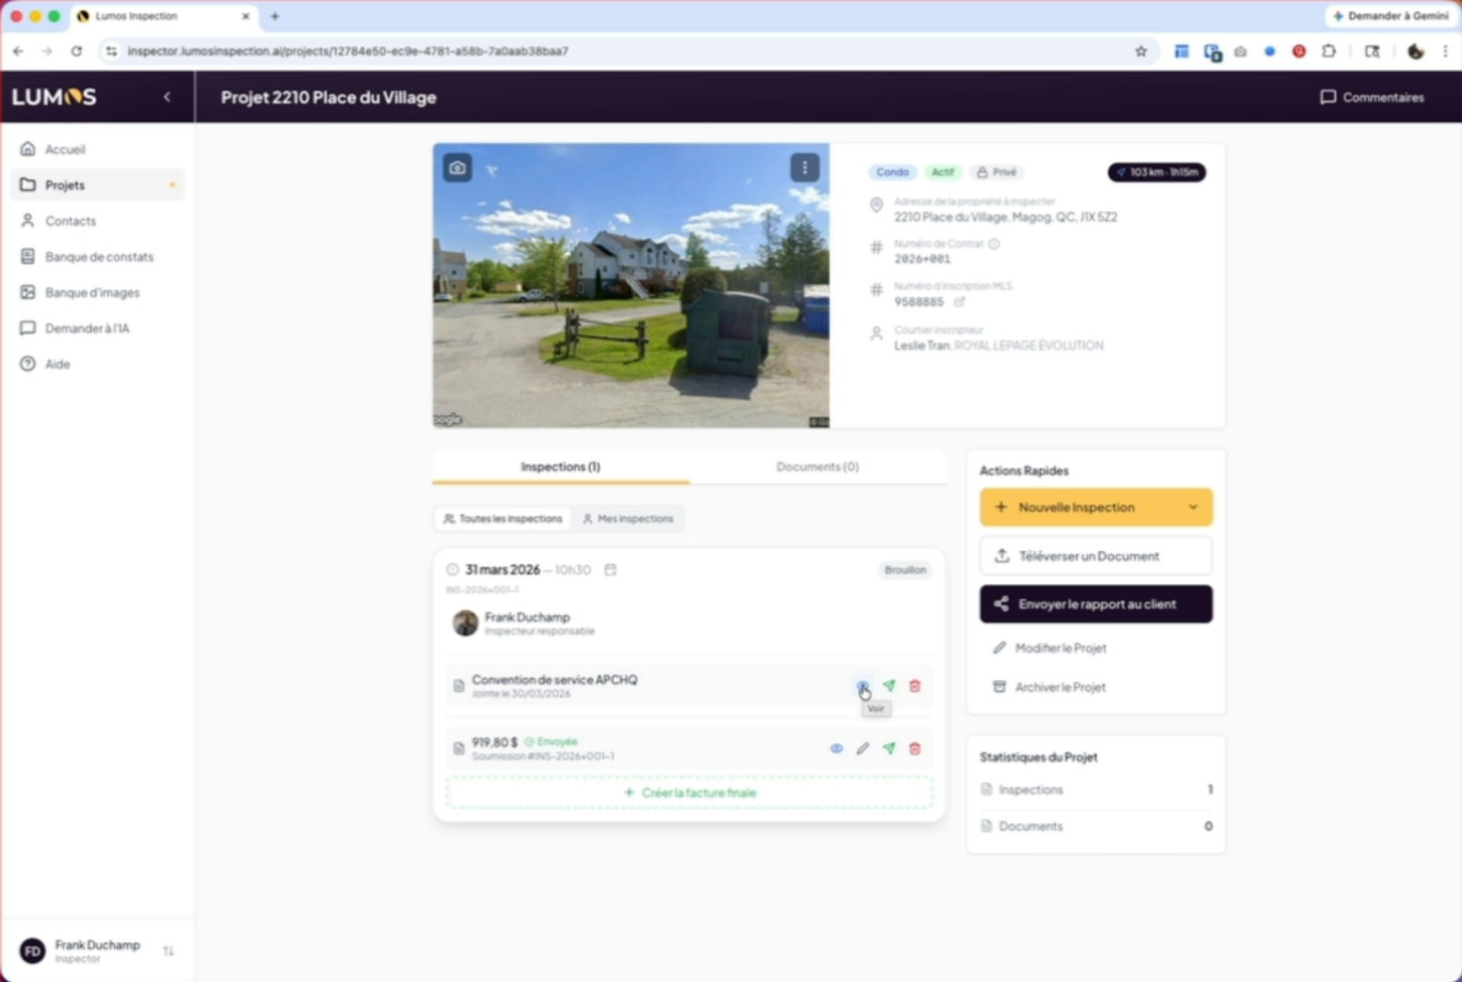Click the calendar icon beside 31 mars 2026
This screenshot has height=982, width=1462.
pyautogui.click(x=611, y=570)
